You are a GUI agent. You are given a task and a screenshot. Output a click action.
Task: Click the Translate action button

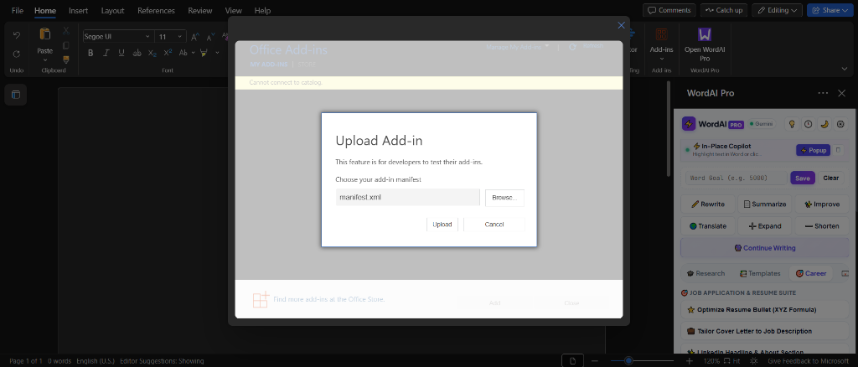click(x=708, y=226)
